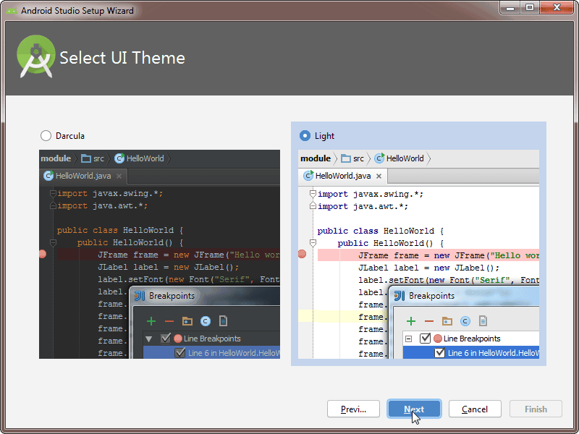Click the Darcula theme preview image
579x434 pixels.
(x=159, y=254)
